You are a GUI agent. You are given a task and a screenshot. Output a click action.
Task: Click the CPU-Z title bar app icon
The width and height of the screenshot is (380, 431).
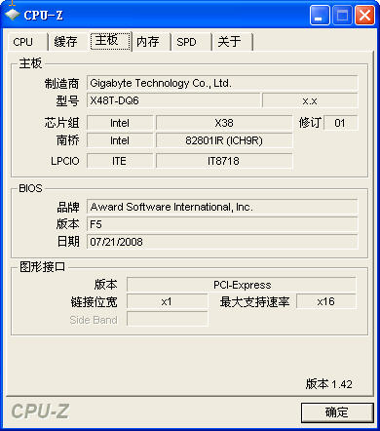tap(13, 15)
